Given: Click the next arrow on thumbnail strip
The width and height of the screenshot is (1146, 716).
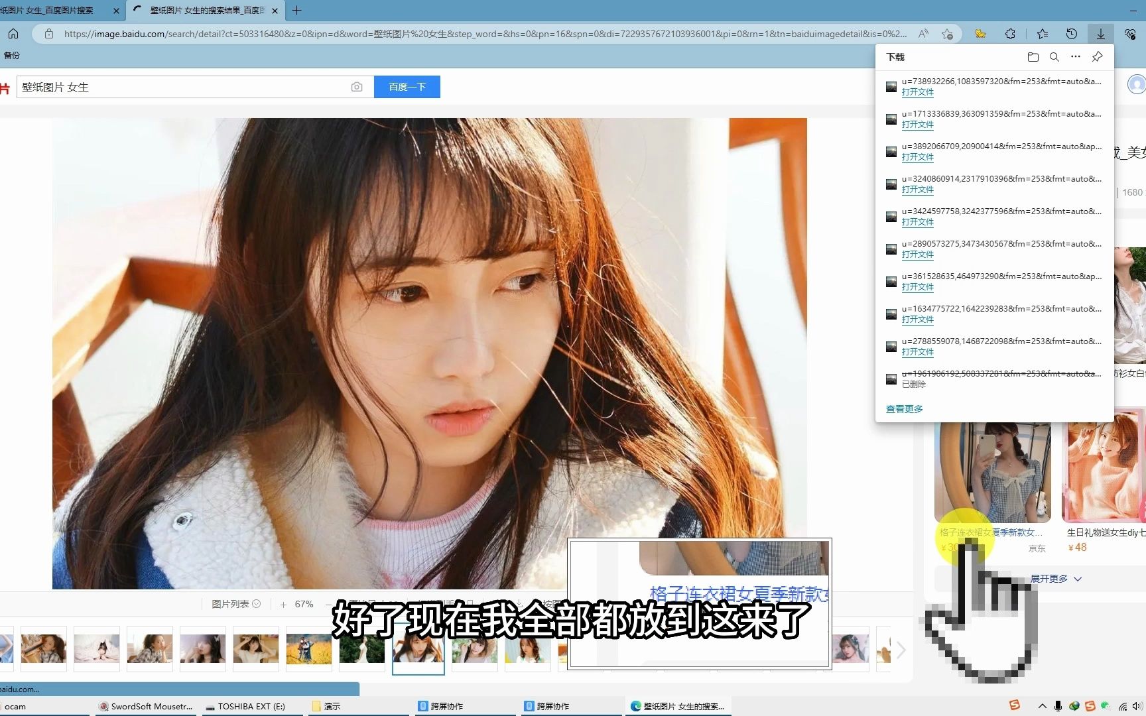Looking at the screenshot, I should click(900, 650).
